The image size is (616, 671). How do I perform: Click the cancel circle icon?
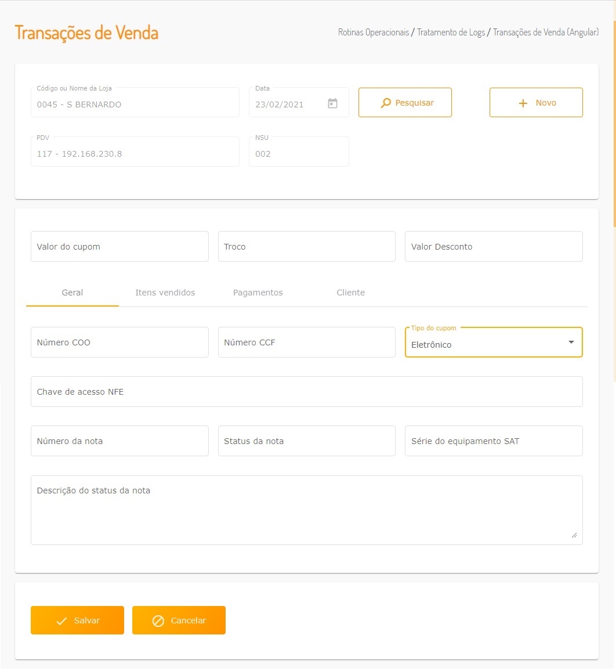point(158,621)
